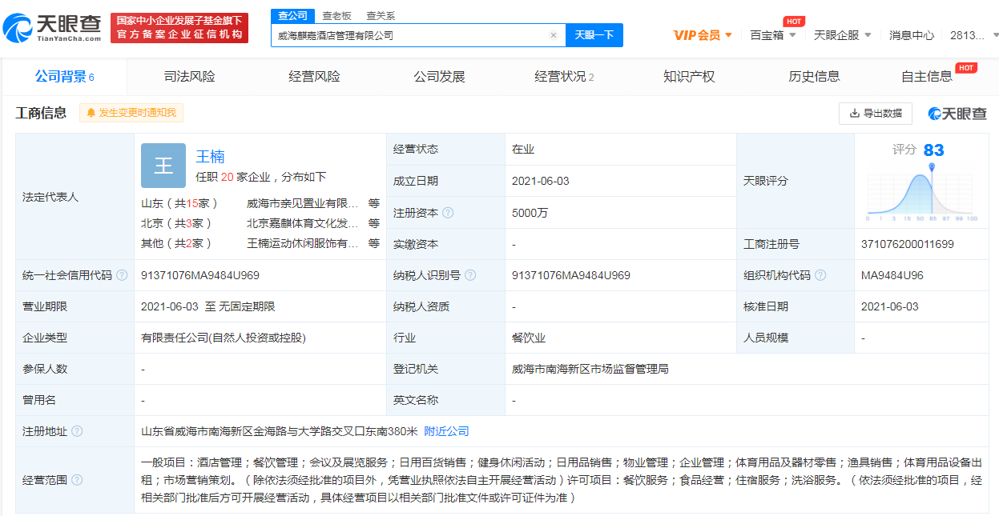The height and width of the screenshot is (516, 999).
Task: Click the TianYanCha logo at top left
Action: tap(52, 28)
